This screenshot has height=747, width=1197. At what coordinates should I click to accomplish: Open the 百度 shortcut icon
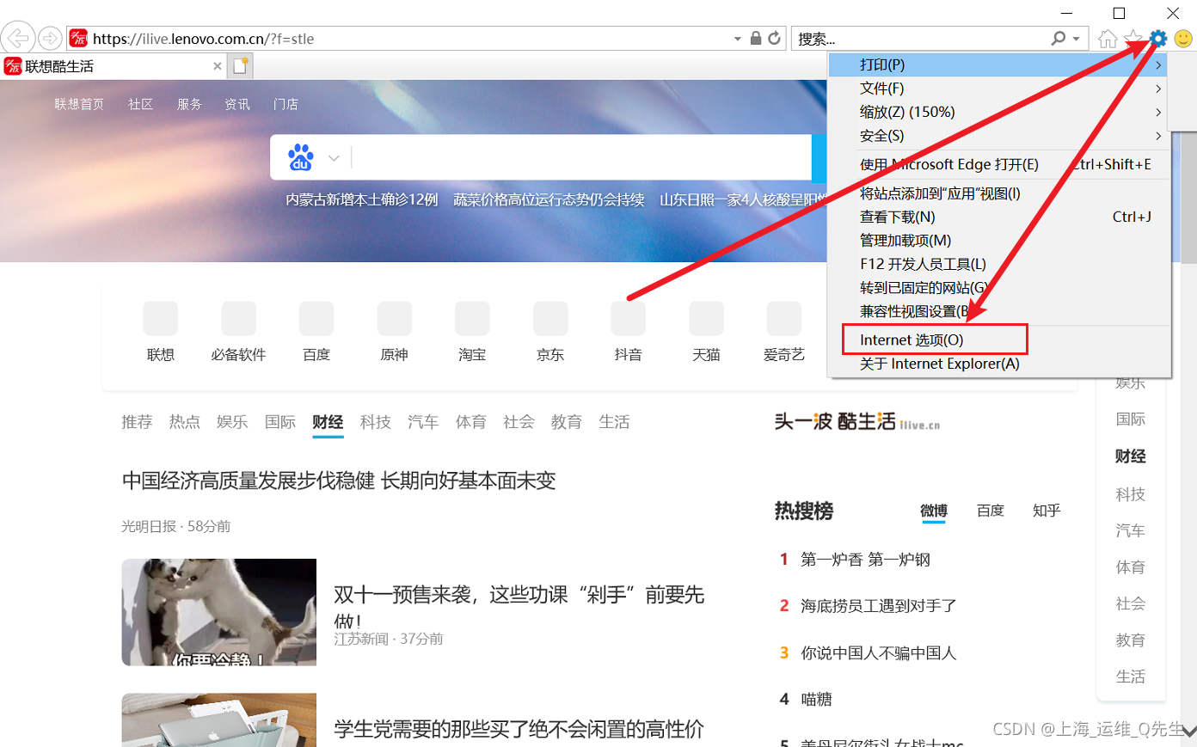click(x=316, y=318)
